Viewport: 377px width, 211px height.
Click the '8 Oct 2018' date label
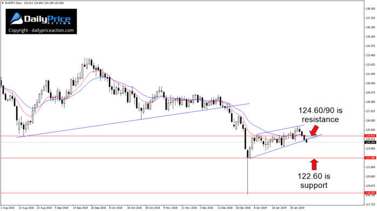click(x=116, y=208)
